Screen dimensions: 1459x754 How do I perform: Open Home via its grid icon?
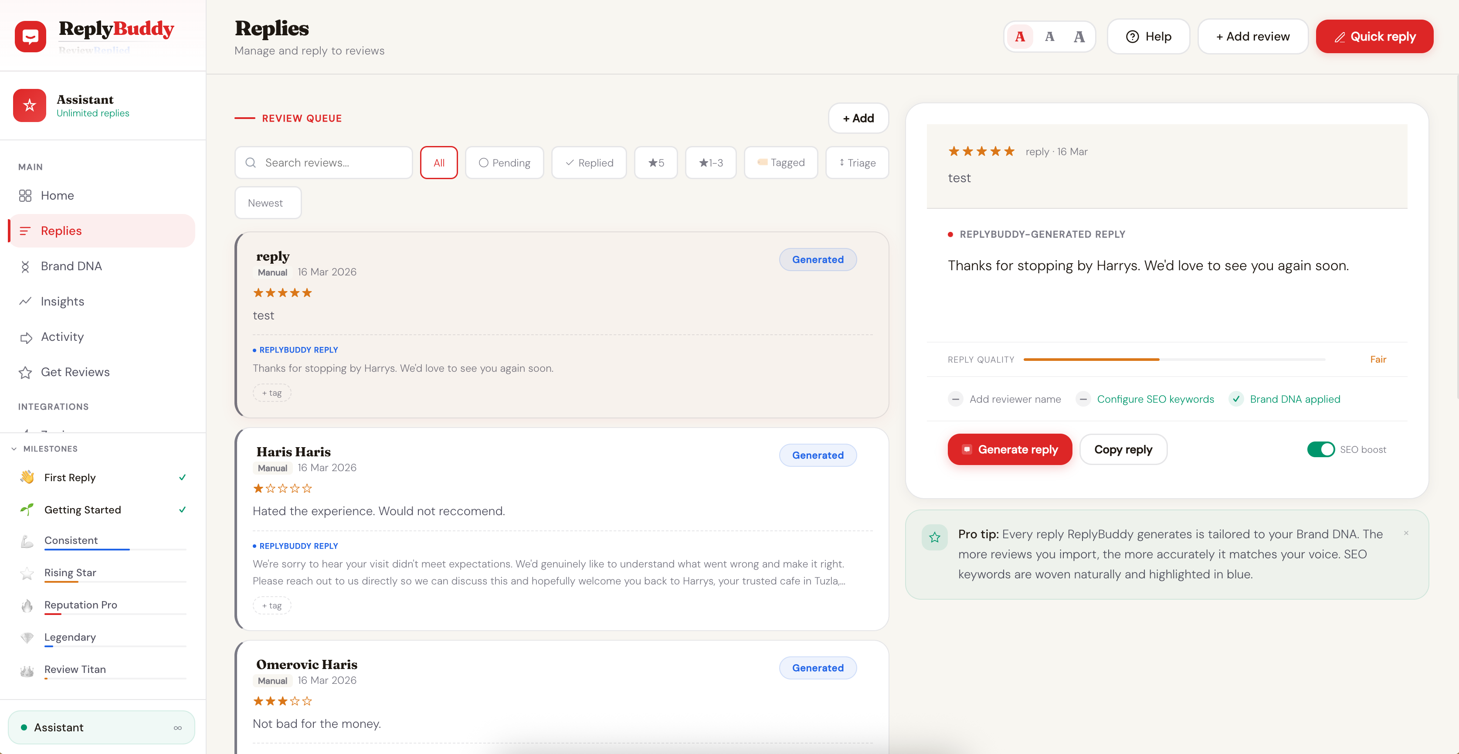25,195
